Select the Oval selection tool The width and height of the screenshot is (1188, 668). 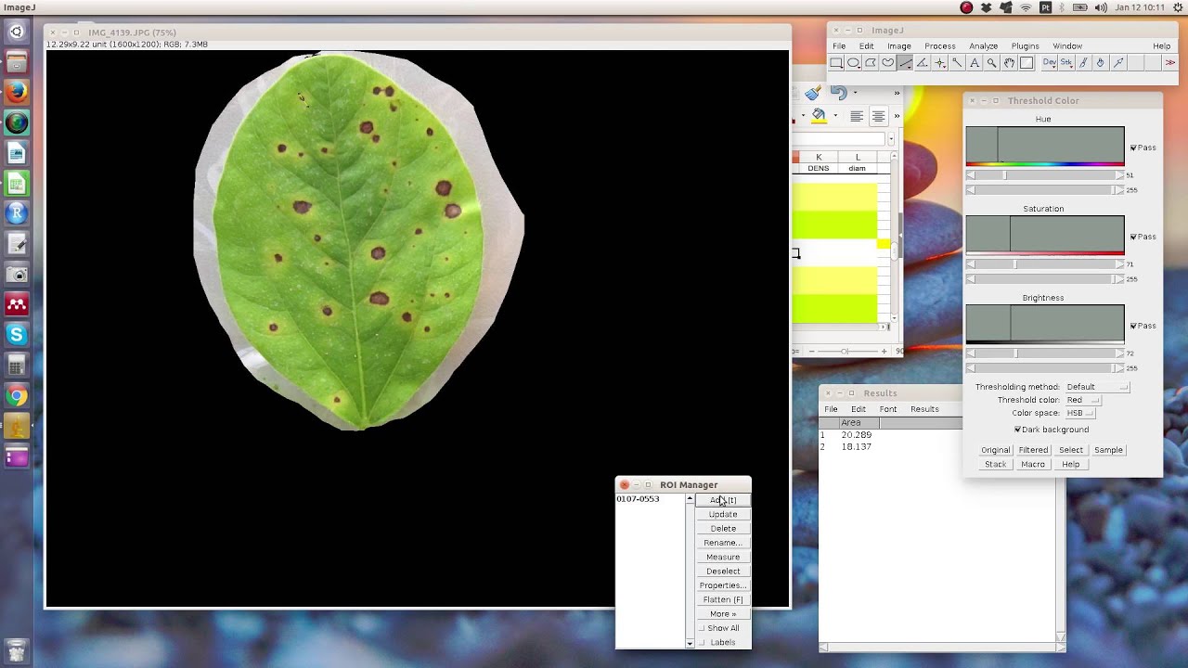click(x=854, y=63)
